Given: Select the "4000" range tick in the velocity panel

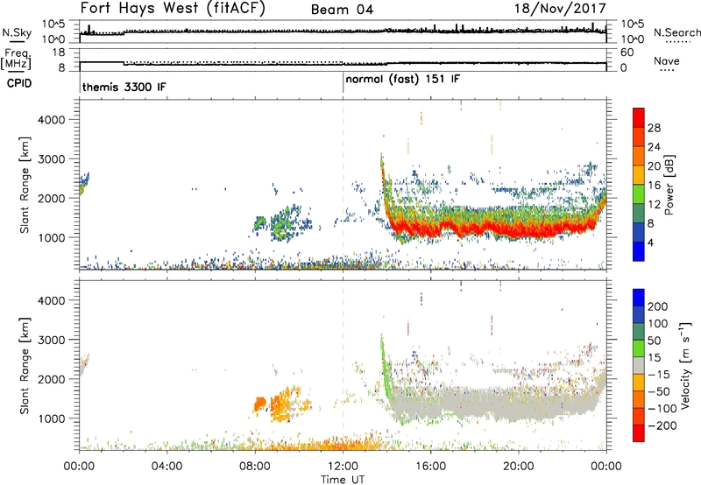Looking at the screenshot, I should click(52, 300).
